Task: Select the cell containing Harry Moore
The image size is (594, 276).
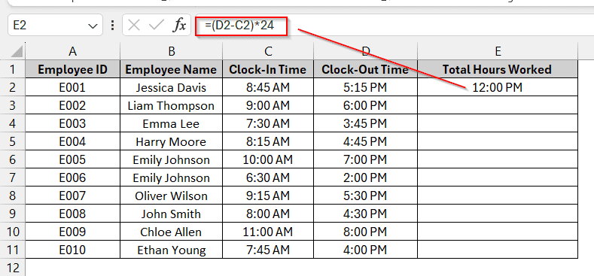Action: pos(171,141)
